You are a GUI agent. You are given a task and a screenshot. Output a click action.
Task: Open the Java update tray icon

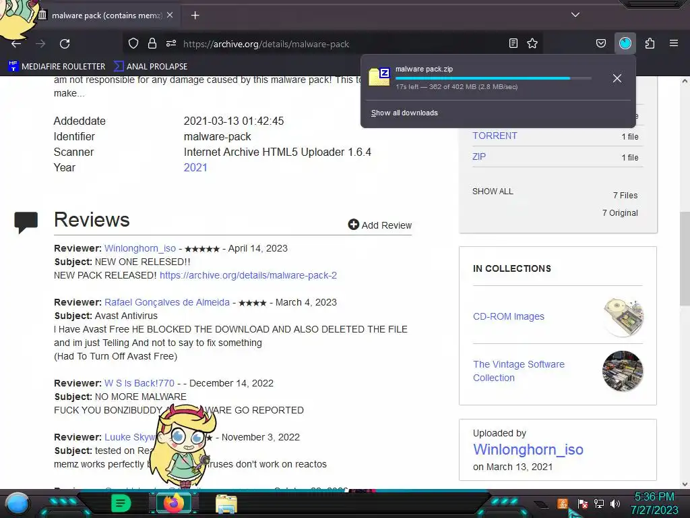563,503
